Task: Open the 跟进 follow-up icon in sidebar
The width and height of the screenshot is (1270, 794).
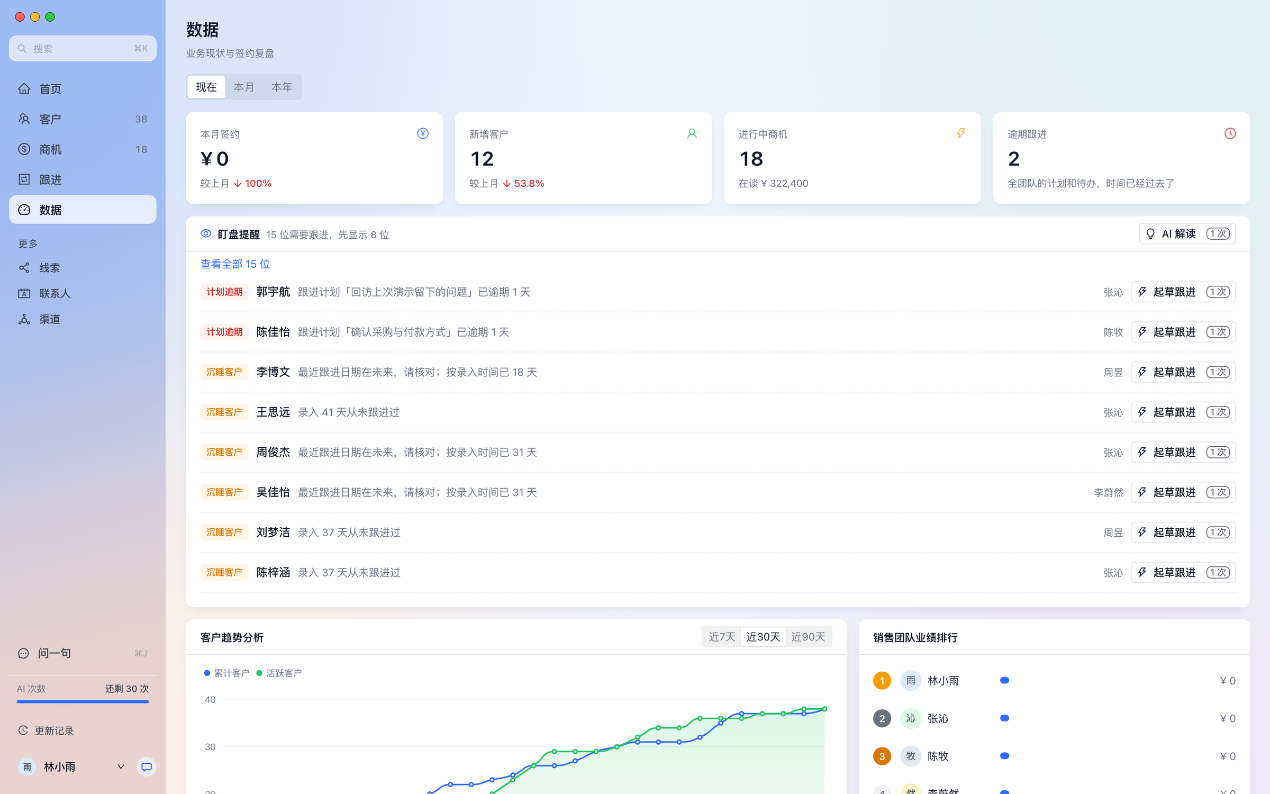Action: [x=24, y=179]
